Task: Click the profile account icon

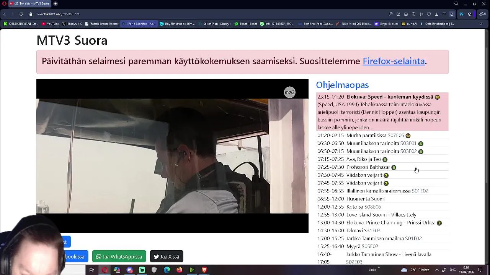Action: [452, 14]
